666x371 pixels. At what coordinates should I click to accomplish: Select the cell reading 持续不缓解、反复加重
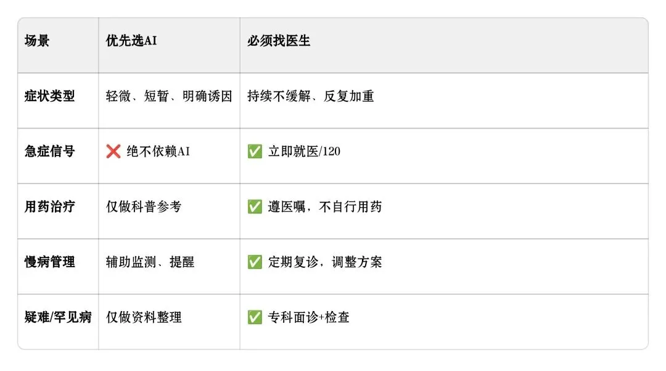(x=311, y=96)
